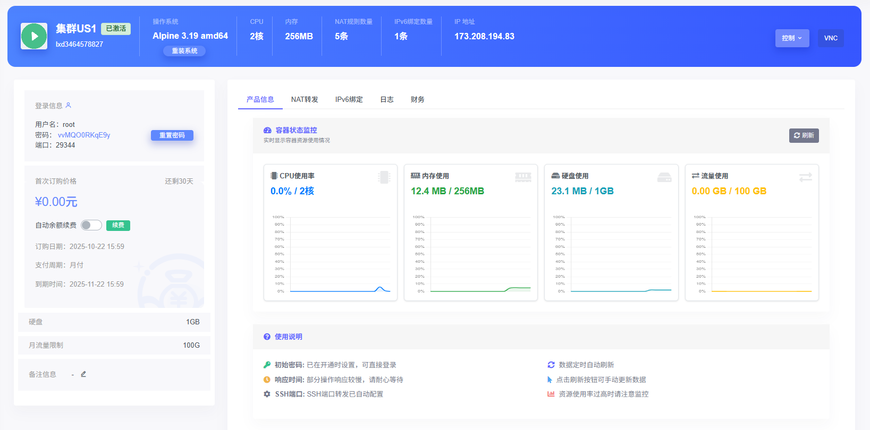The image size is (870, 430).
Task: Click the user icon next to 登录信息
Action: point(68,106)
